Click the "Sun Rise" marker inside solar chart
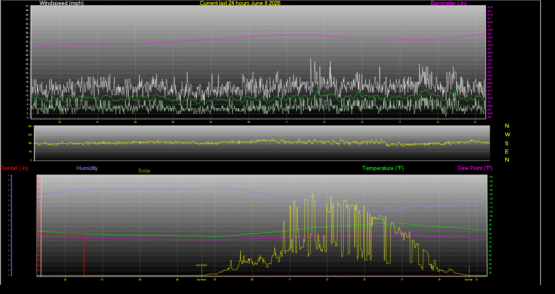Viewport: 555px width, 294px height. click(201, 265)
